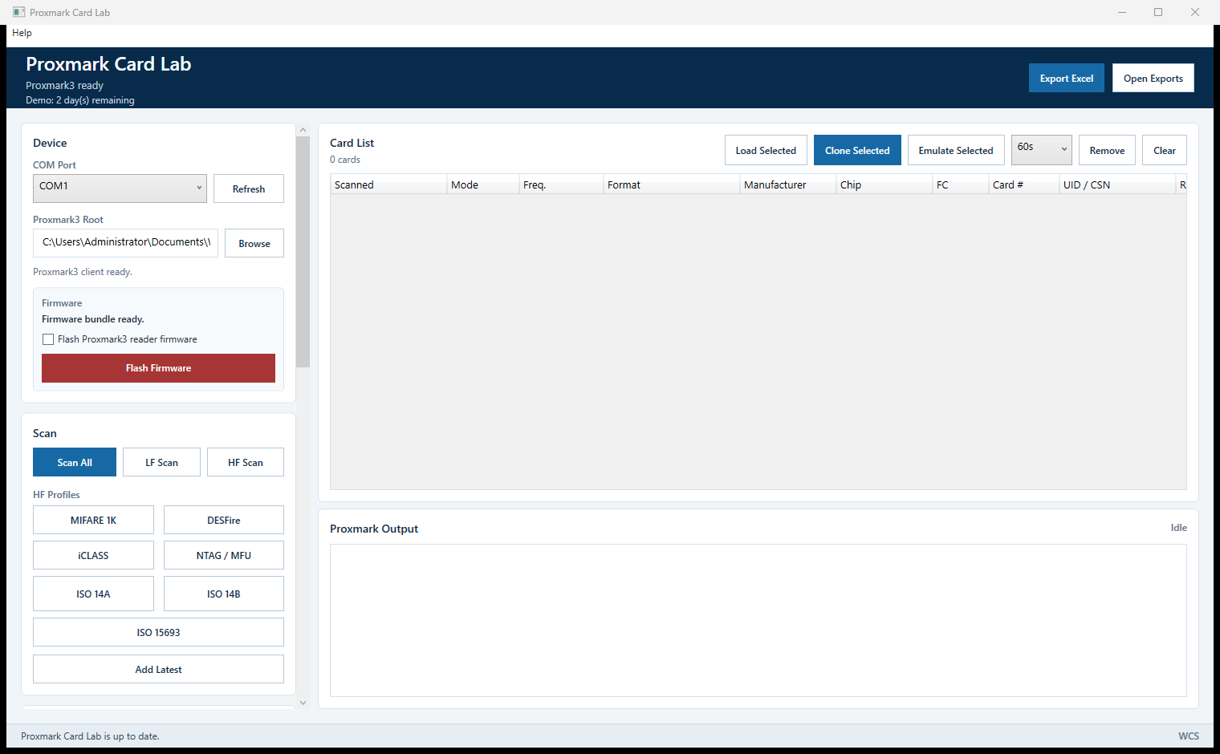Click Load Selected button
This screenshot has width=1220, height=754.
[766, 150]
